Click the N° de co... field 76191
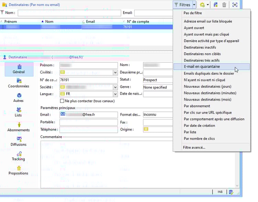 (x=89, y=80)
